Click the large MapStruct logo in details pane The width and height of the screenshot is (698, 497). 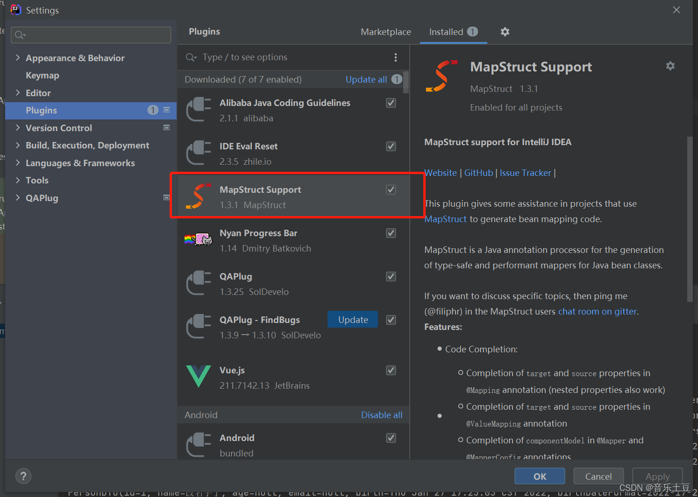[442, 76]
